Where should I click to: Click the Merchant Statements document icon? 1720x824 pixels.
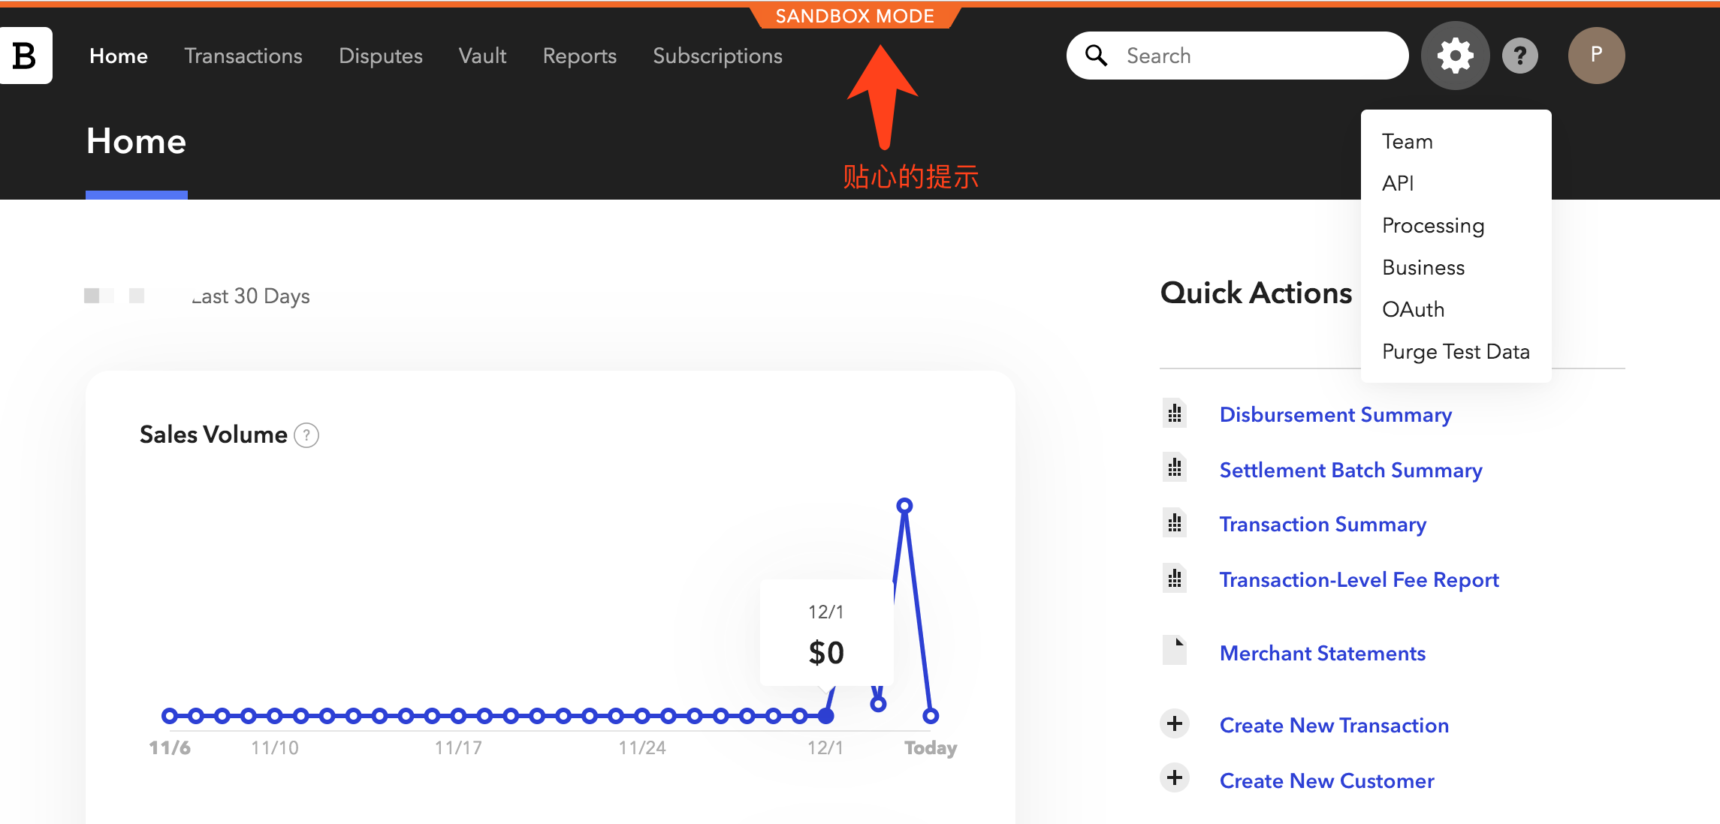[1175, 651]
